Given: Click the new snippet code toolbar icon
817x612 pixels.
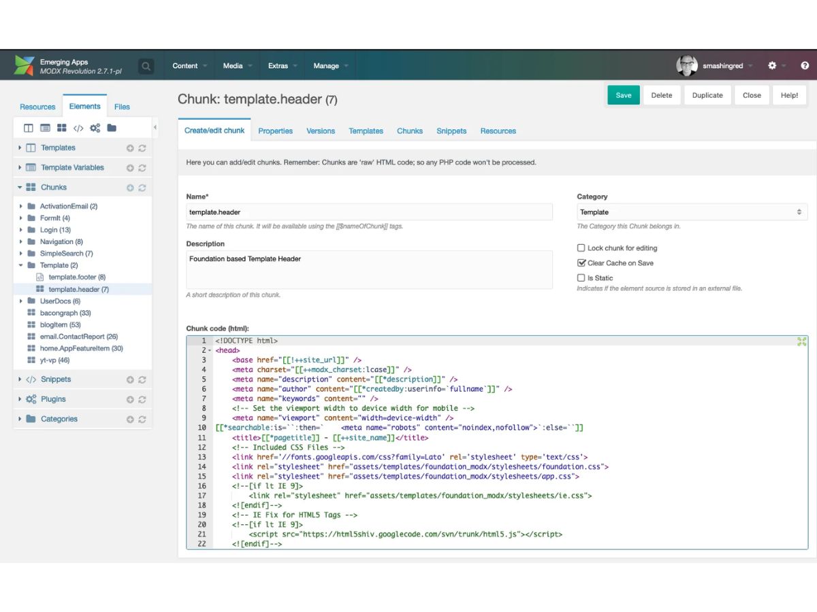Looking at the screenshot, I should point(78,128).
